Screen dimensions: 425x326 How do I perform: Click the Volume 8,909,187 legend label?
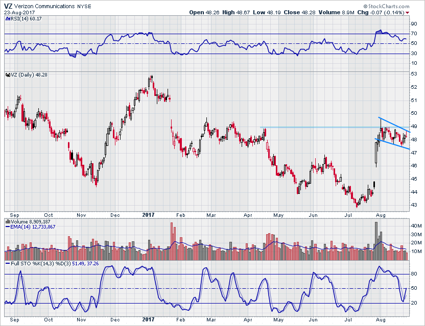pyautogui.click(x=31, y=222)
